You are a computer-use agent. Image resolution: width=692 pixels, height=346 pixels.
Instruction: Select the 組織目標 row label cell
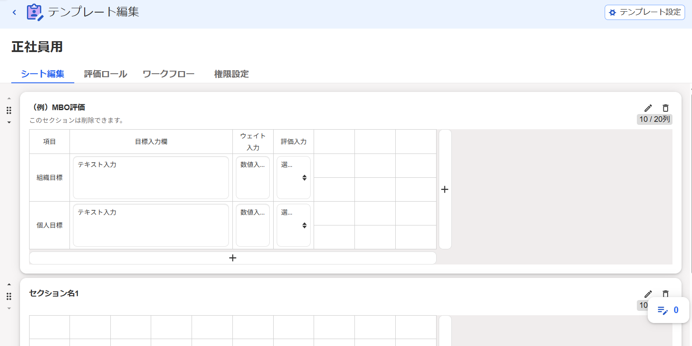50,178
